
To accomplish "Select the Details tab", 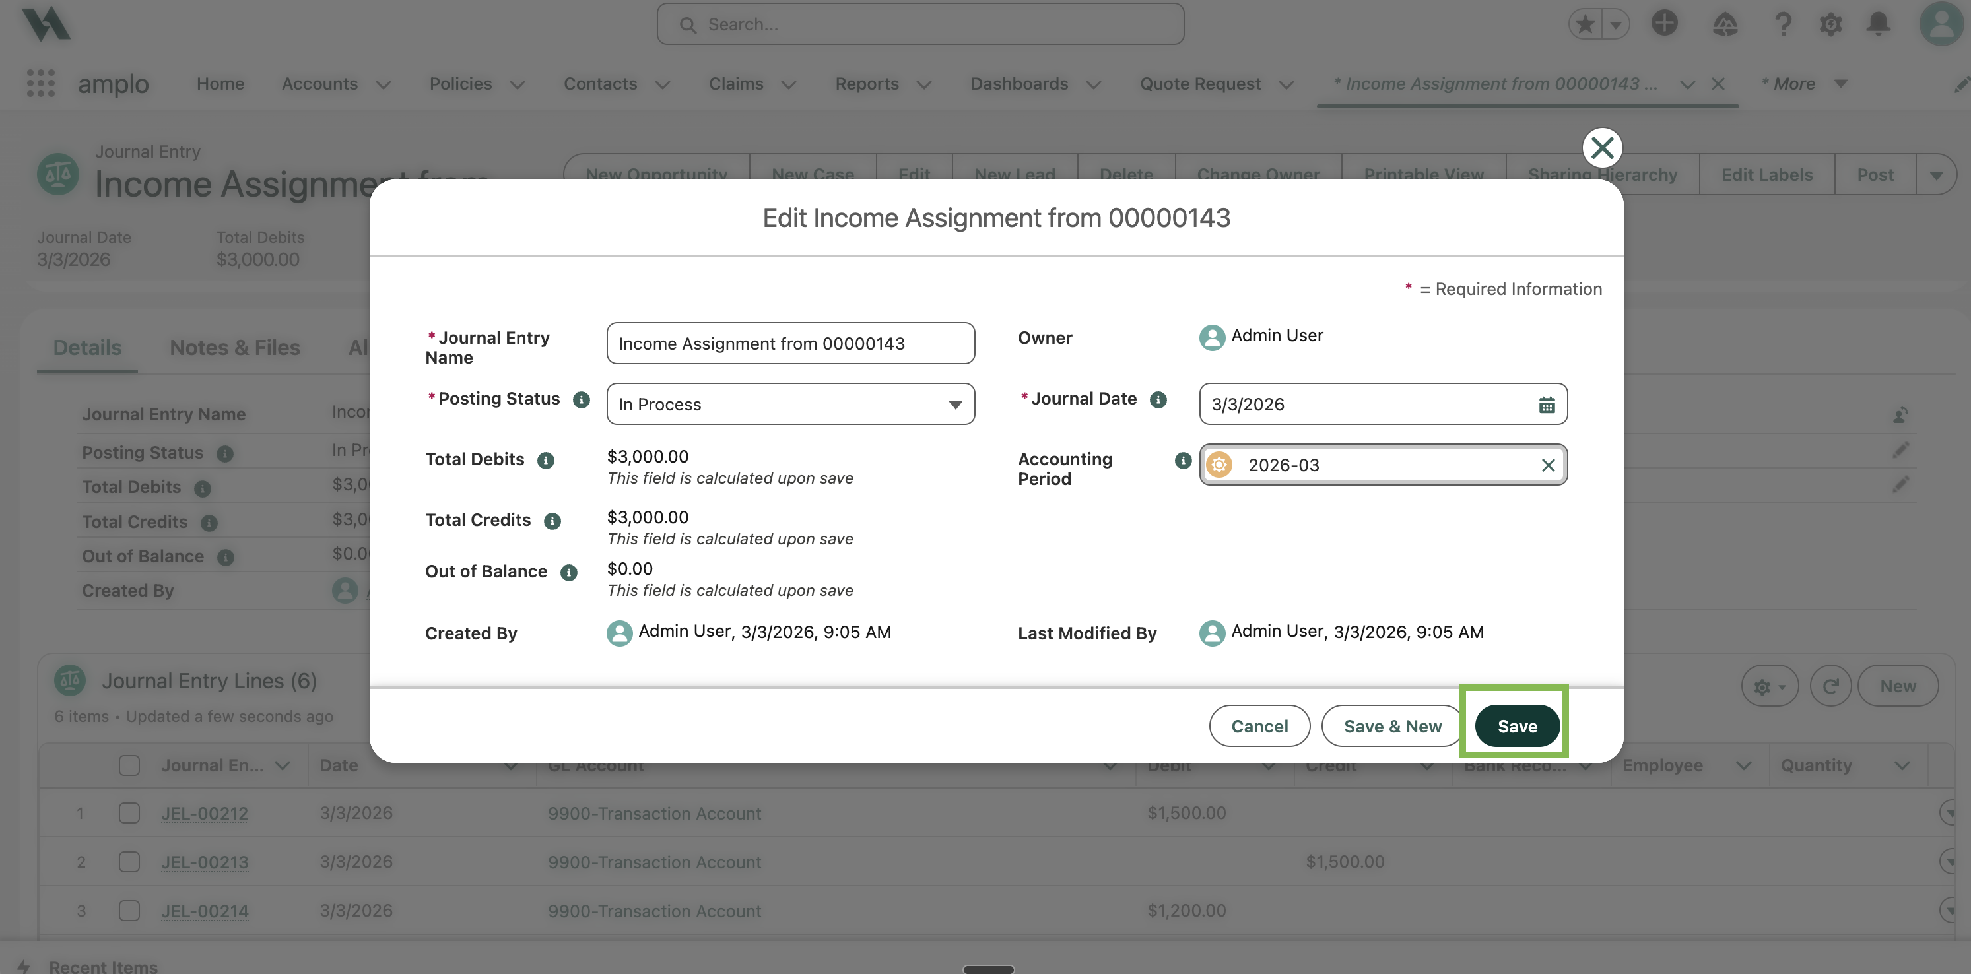I will click(x=87, y=347).
